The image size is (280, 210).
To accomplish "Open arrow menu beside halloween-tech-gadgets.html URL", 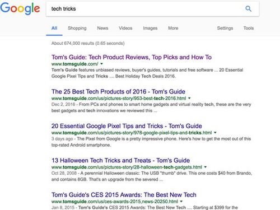I will tap(206, 167).
